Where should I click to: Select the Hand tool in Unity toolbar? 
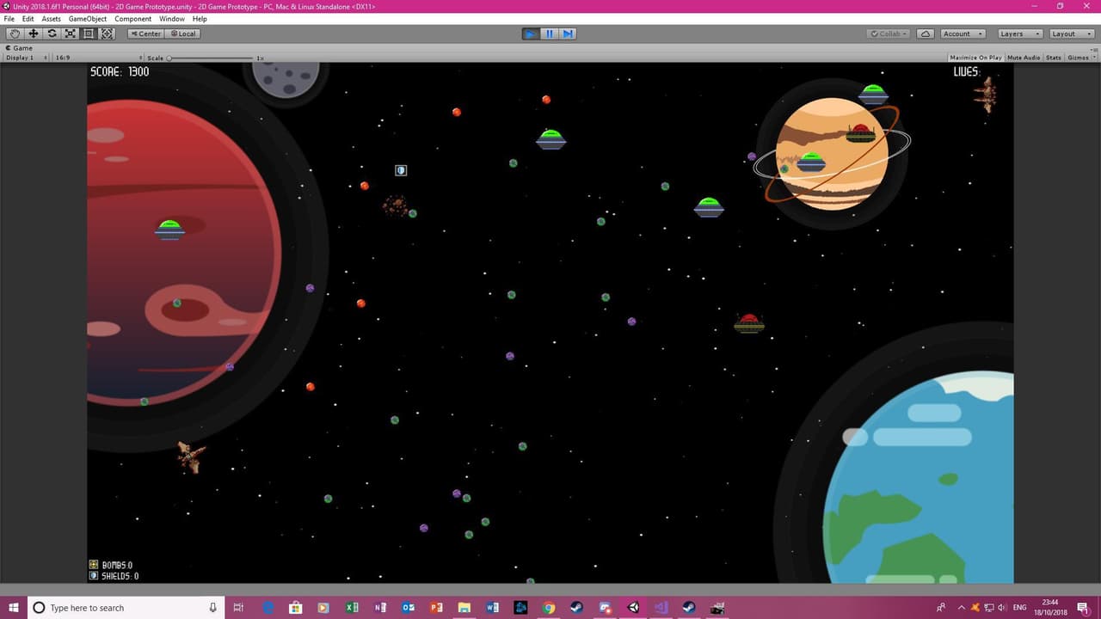(15, 34)
